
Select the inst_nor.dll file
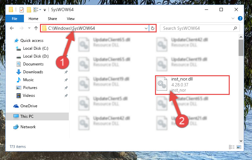click(192, 85)
